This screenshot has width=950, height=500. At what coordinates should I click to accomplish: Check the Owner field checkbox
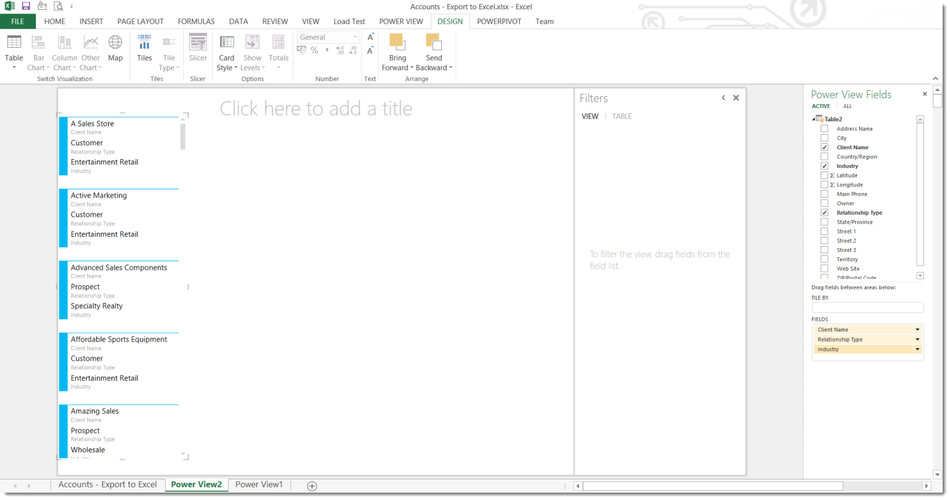click(x=825, y=204)
